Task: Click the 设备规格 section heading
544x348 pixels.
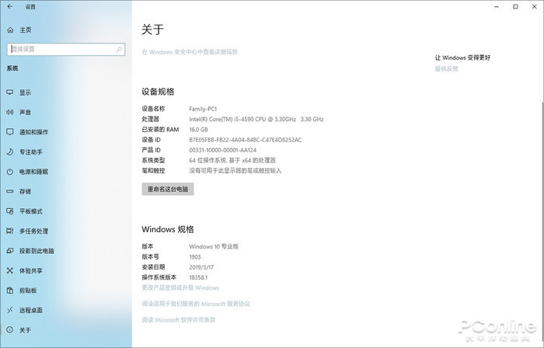Action: 158,92
